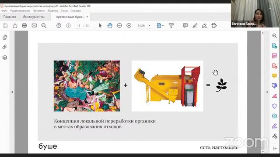Open Create PDF tool in right pane
280x157 pixels.
(x=274, y=66)
